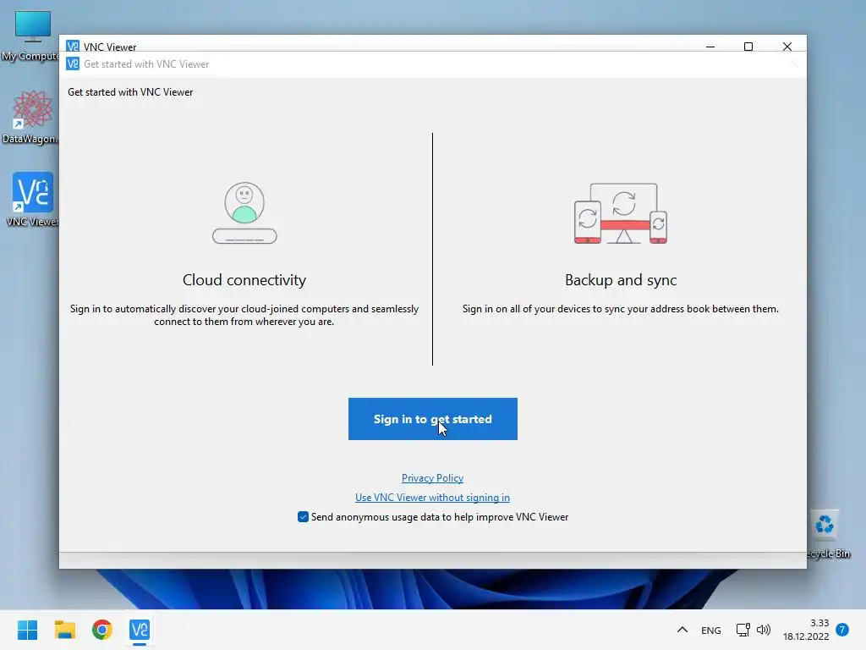Select the DataWagon desktop shortcut
This screenshot has width=866, height=650.
pos(30,117)
